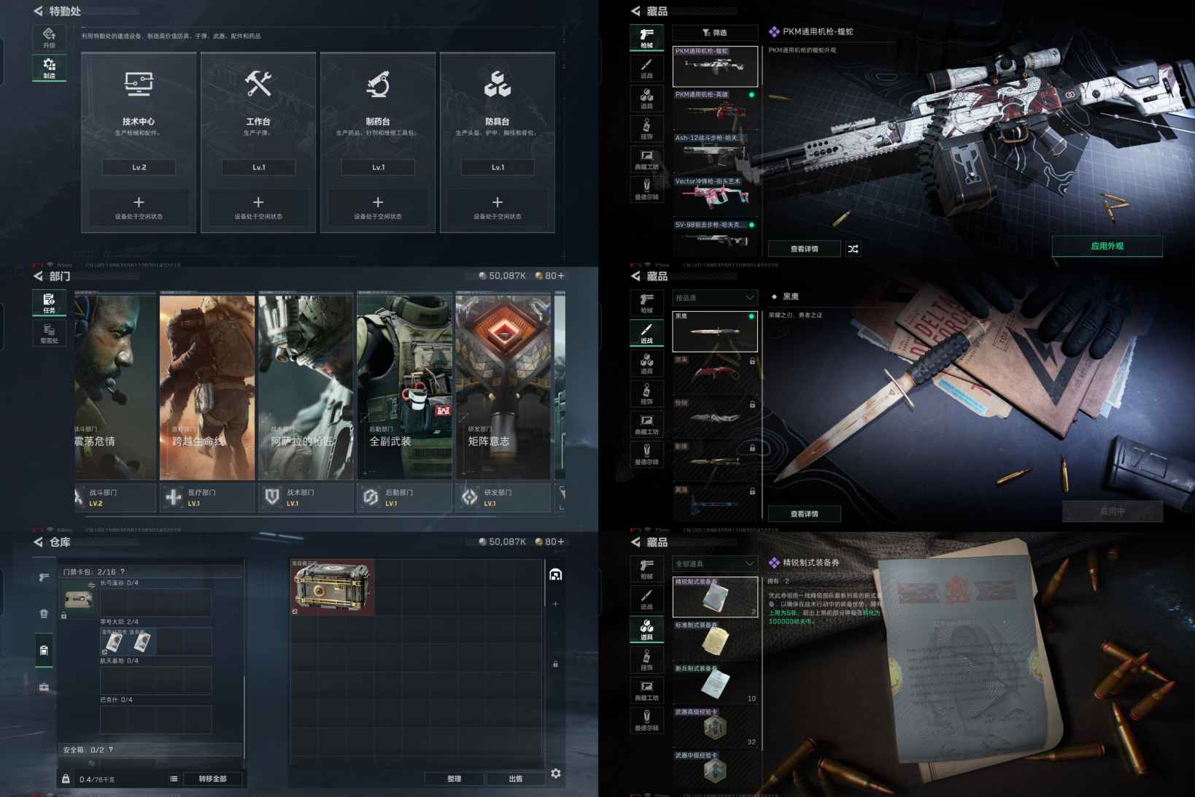
Task: Open 挂饰 tab in the PKM 藏品 sidebar
Action: tap(646, 128)
